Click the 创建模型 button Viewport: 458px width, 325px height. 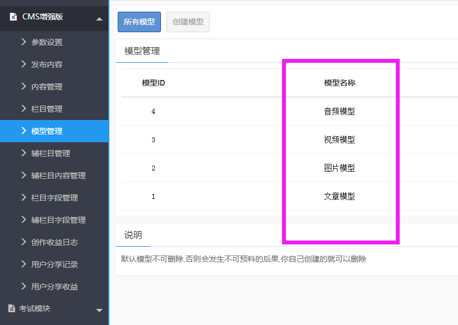(188, 22)
